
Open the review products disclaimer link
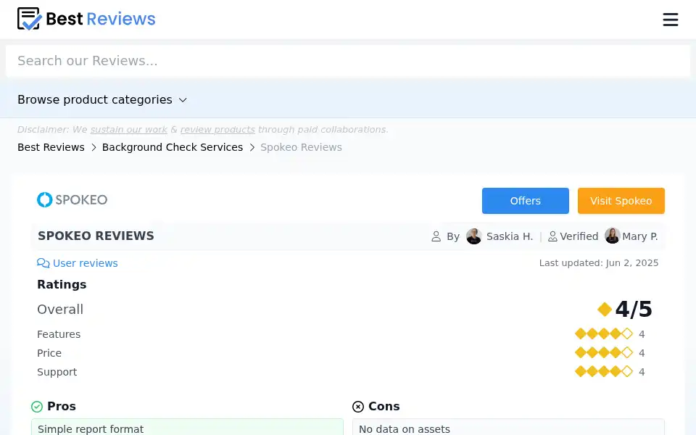click(217, 130)
